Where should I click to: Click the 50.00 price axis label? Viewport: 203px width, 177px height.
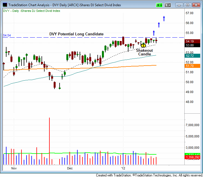189,82
